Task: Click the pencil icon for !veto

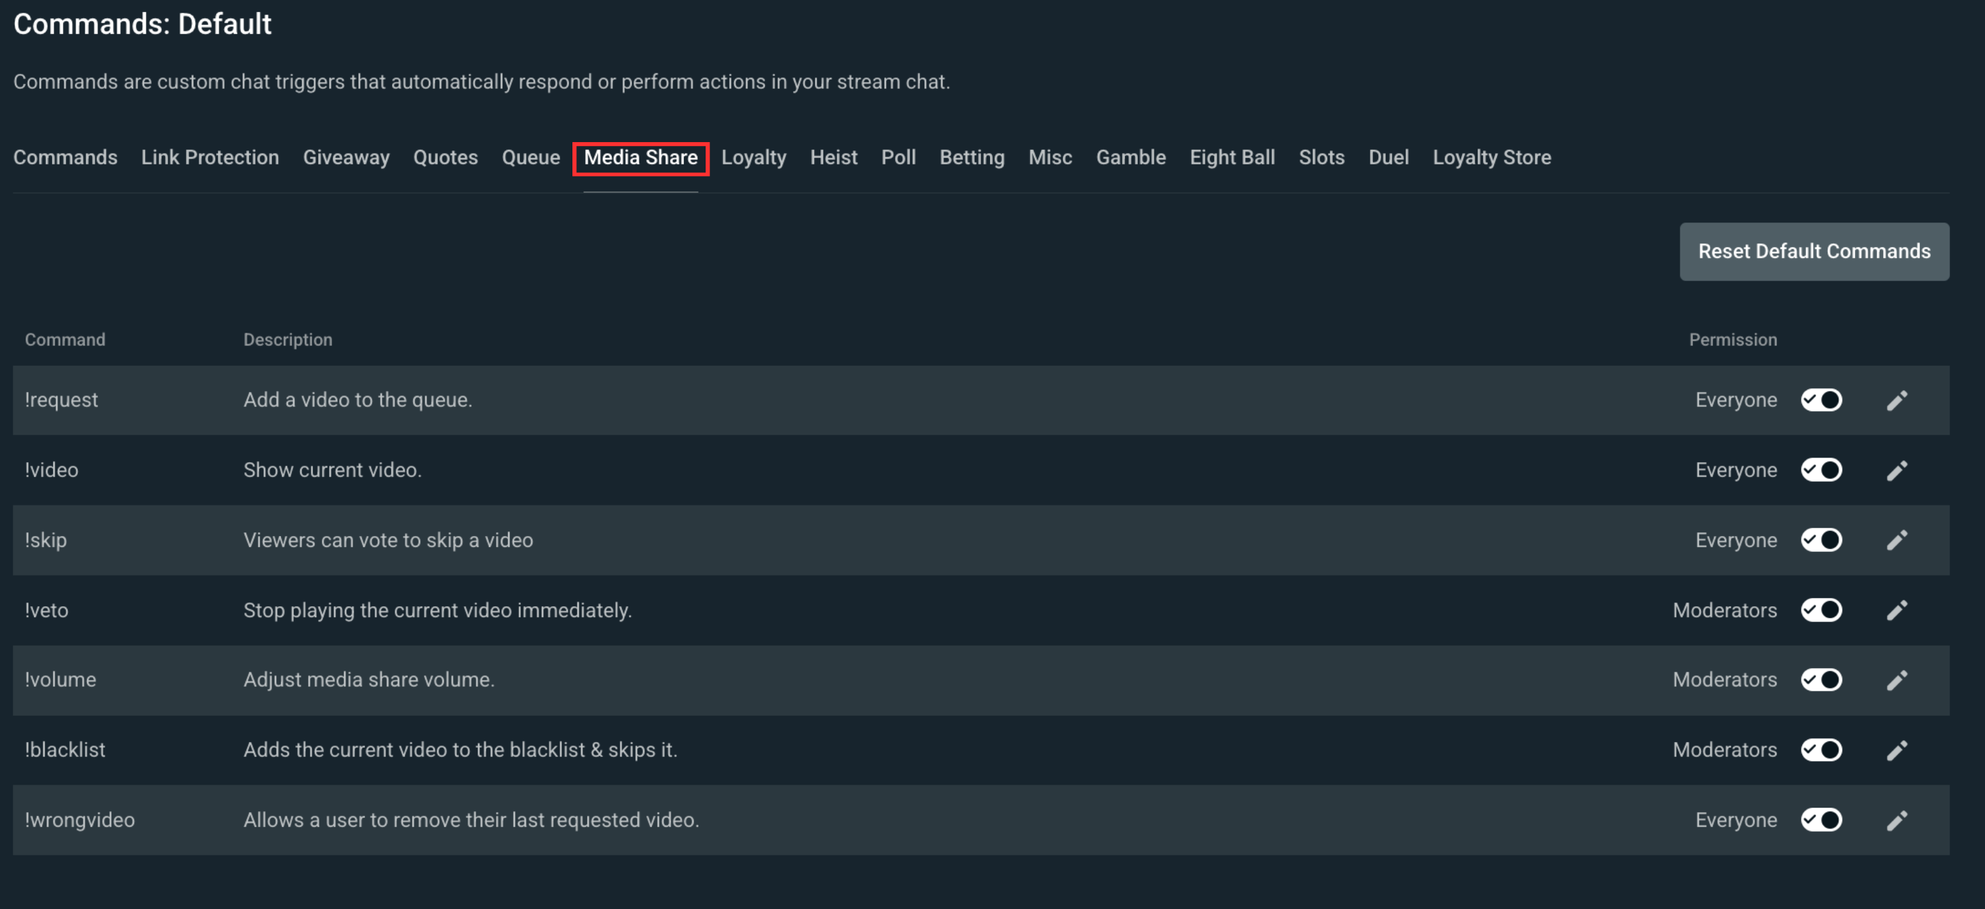Action: click(x=1896, y=611)
